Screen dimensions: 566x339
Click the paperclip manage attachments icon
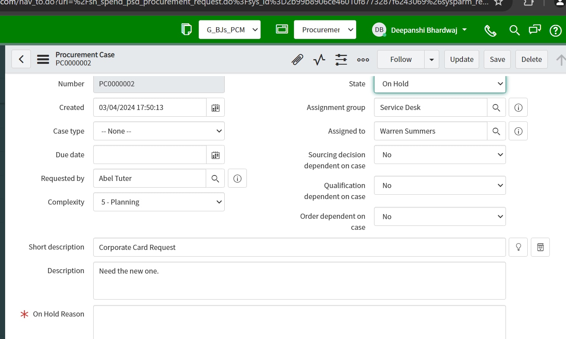(x=297, y=60)
